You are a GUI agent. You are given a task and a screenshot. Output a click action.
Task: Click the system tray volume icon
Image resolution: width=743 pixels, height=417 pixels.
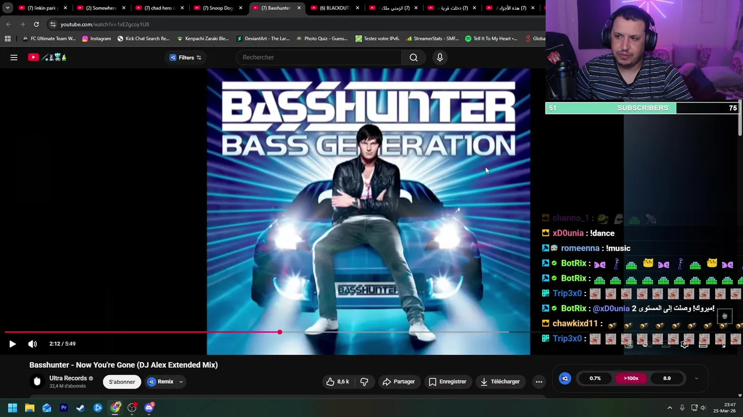pyautogui.click(x=704, y=408)
